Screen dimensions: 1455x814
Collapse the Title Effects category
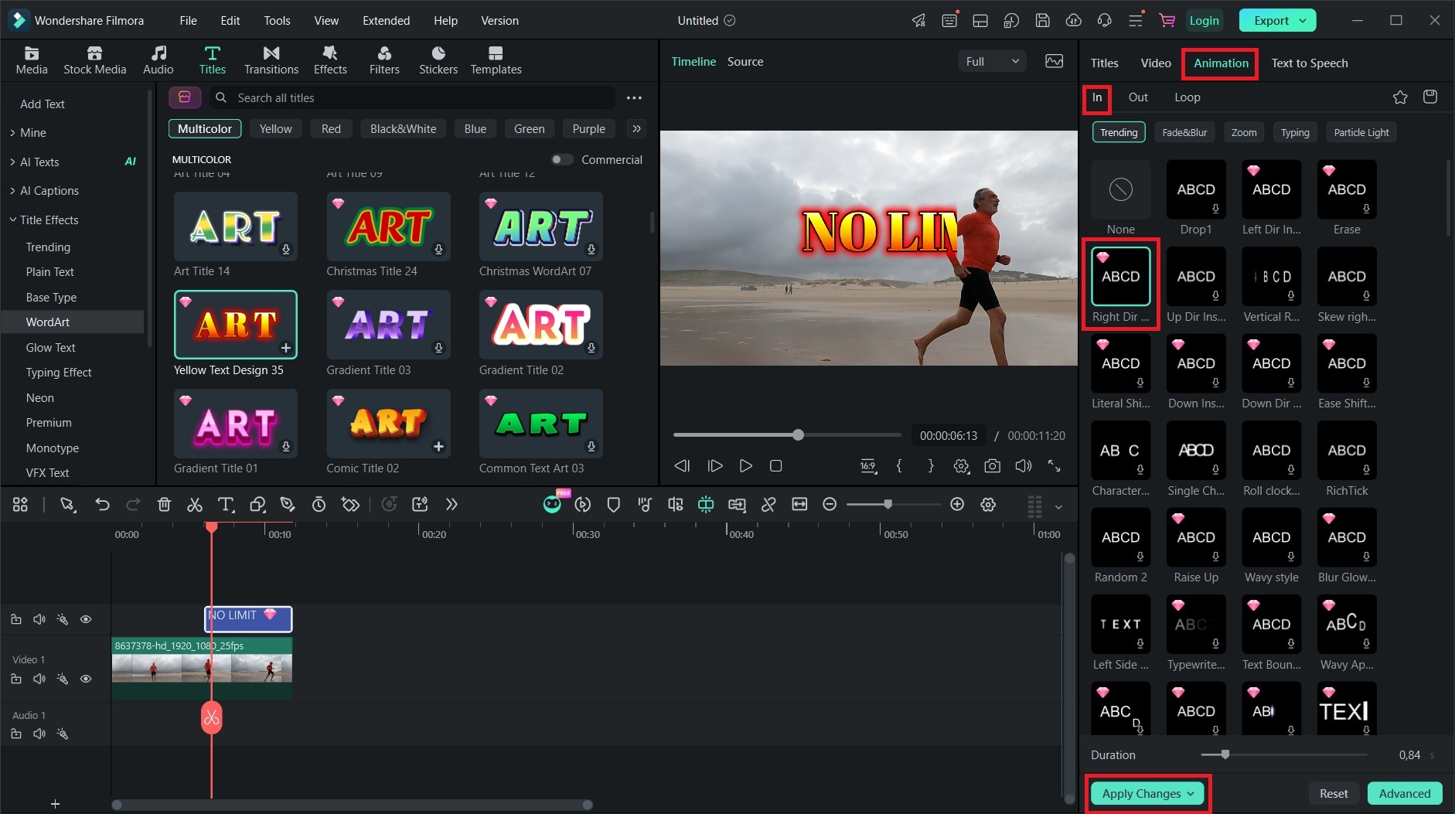point(13,220)
